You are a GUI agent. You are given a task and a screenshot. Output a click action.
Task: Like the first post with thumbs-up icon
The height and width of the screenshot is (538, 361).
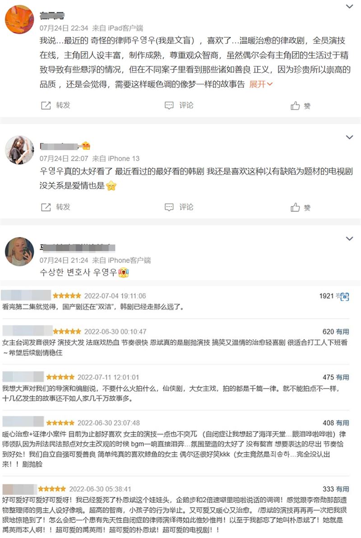tap(295, 106)
